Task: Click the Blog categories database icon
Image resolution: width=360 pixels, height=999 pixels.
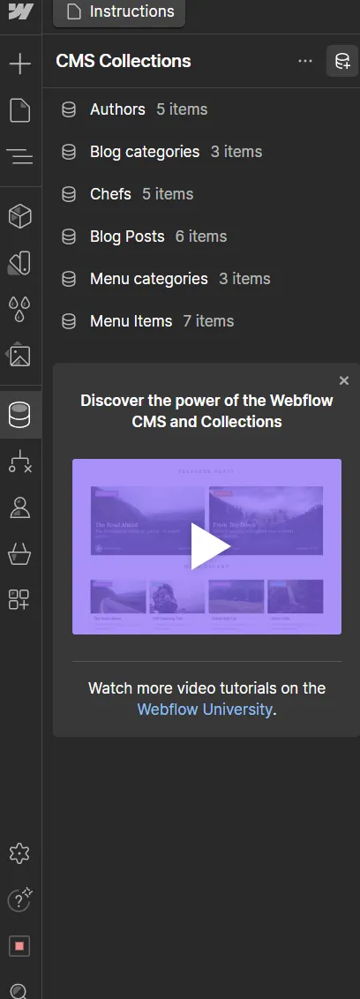Action: pyautogui.click(x=69, y=153)
